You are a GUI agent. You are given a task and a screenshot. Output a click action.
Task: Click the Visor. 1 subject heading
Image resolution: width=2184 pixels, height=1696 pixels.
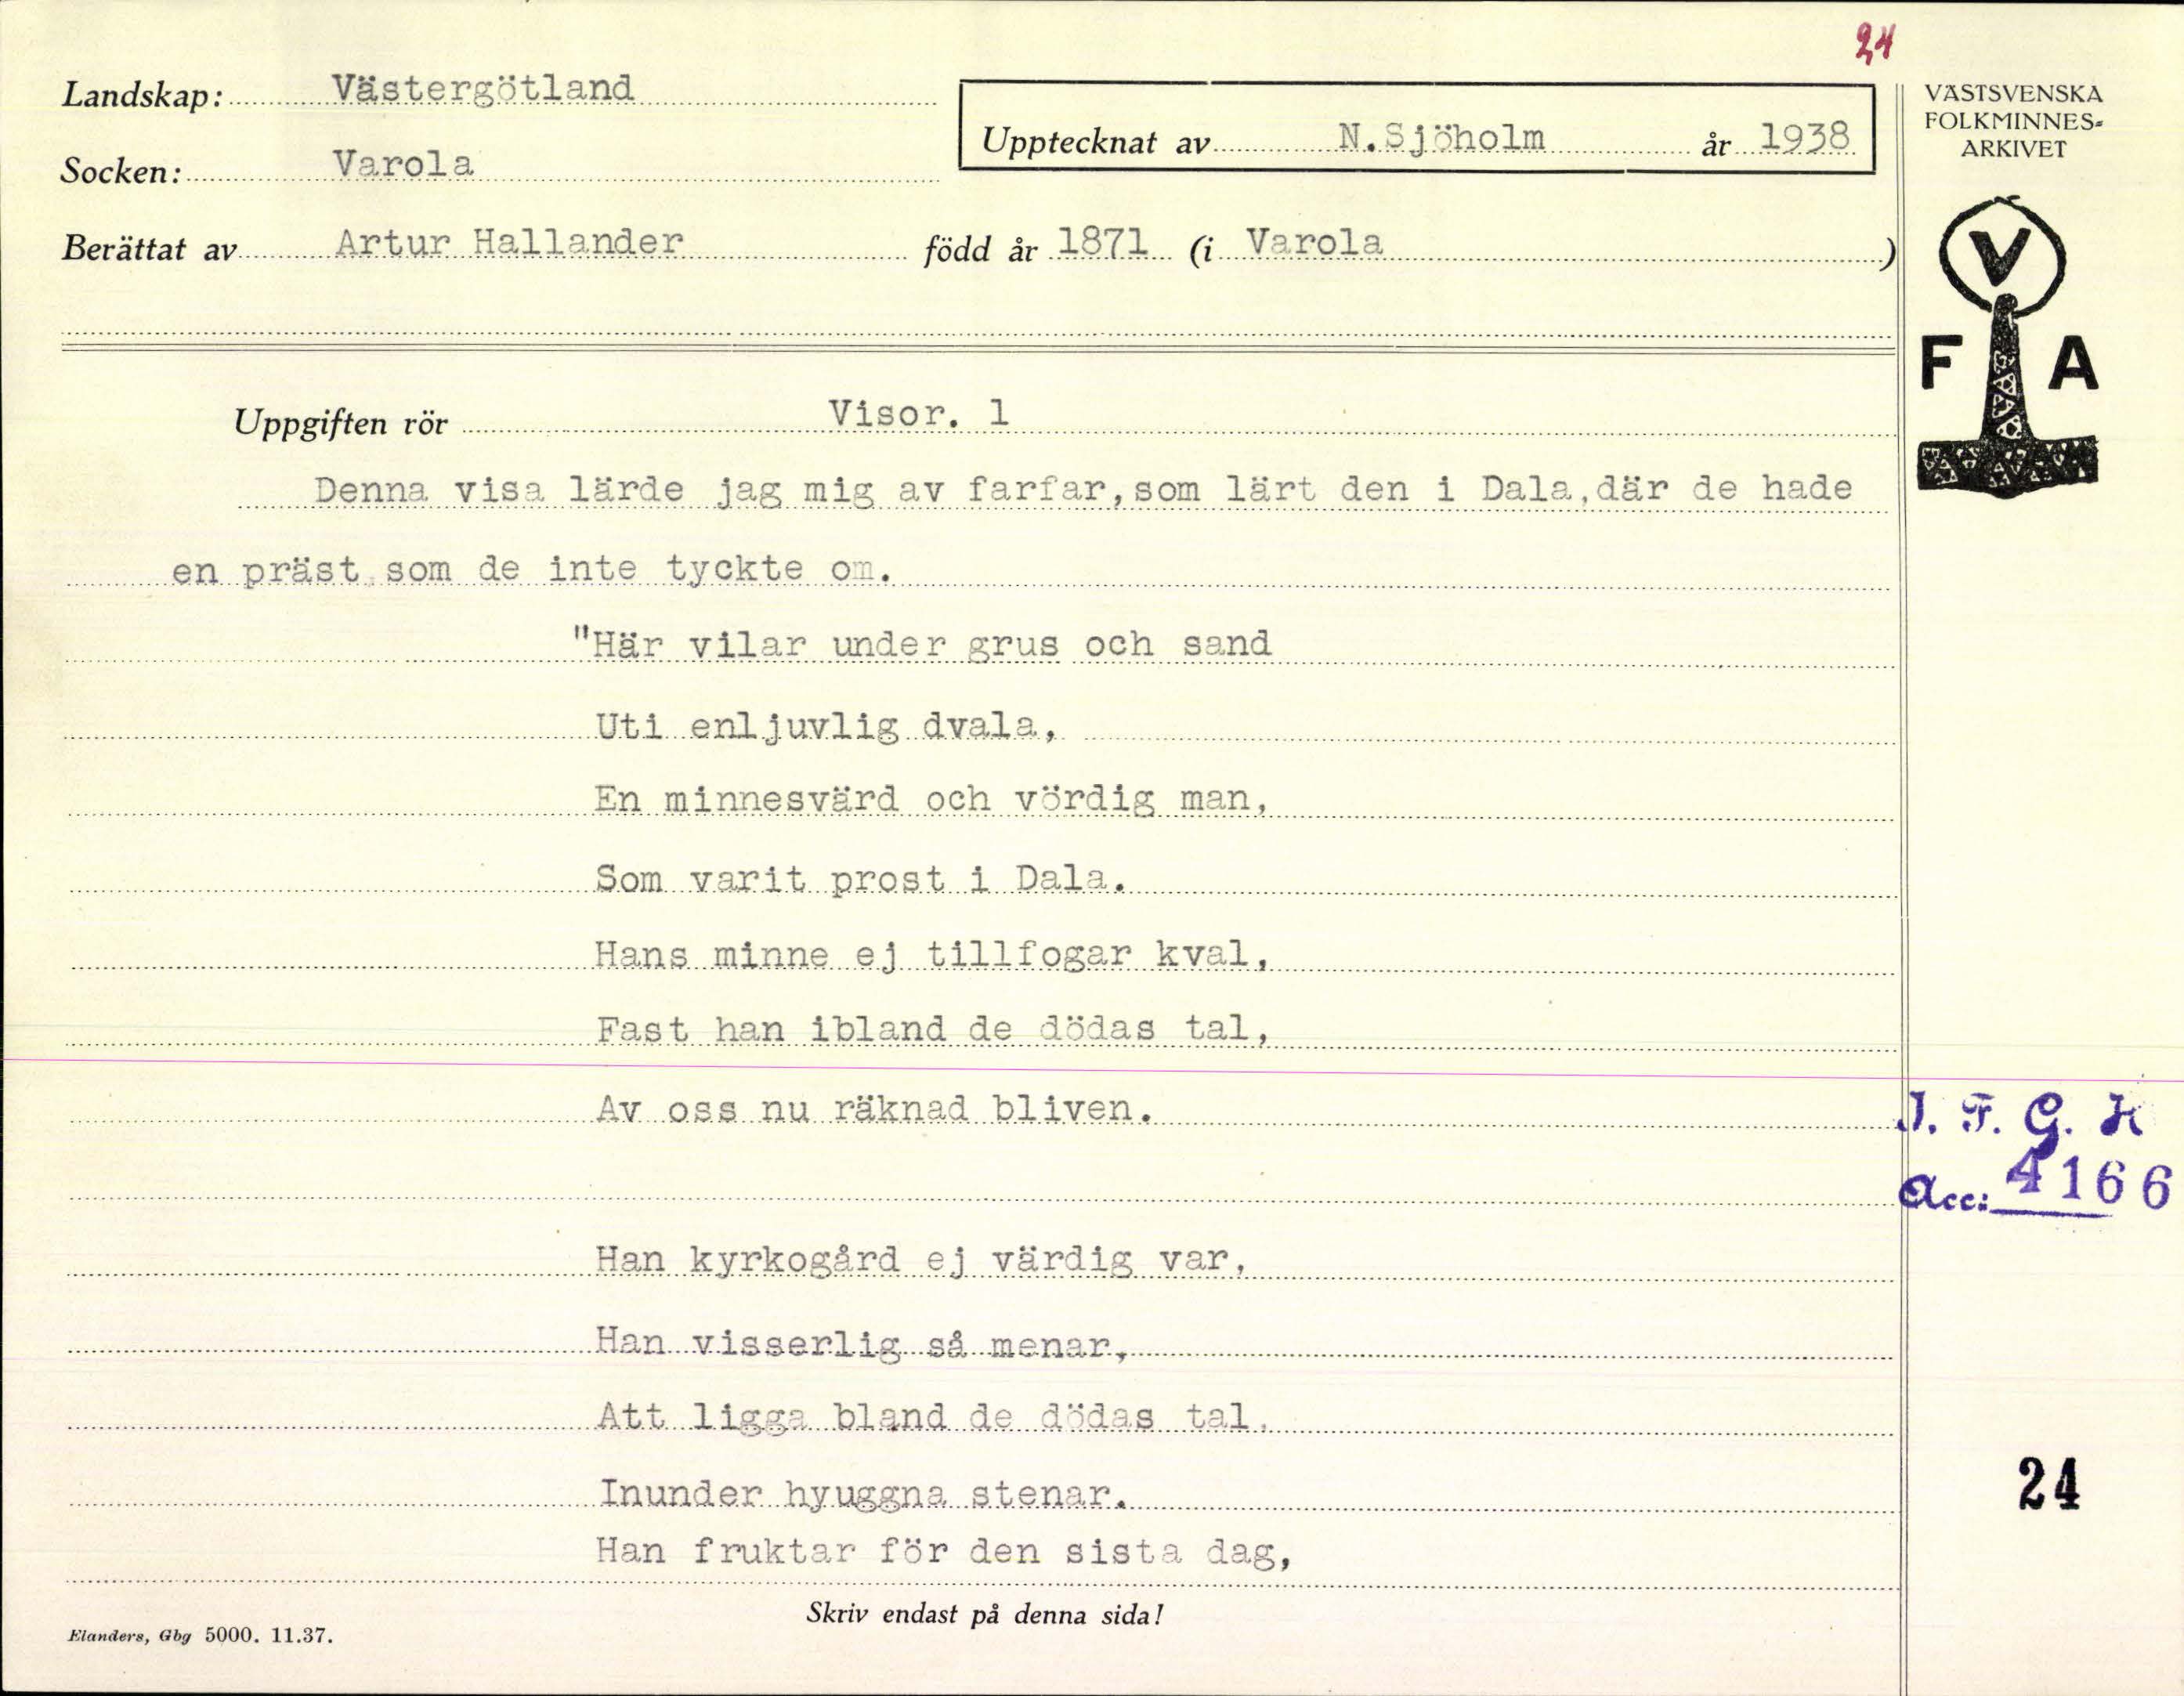pyautogui.click(x=918, y=413)
